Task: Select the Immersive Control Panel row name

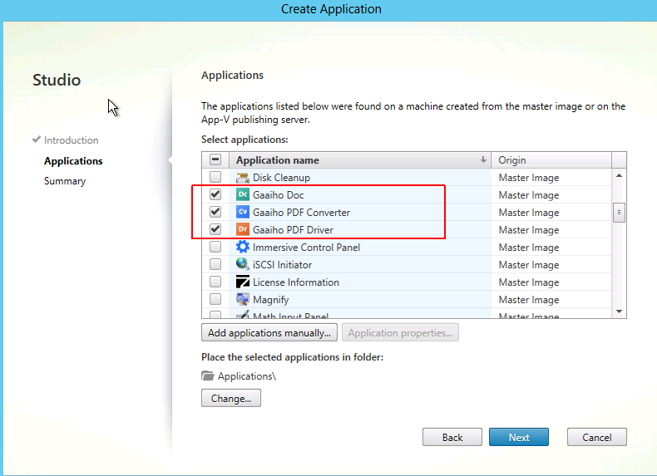Action: pos(306,248)
